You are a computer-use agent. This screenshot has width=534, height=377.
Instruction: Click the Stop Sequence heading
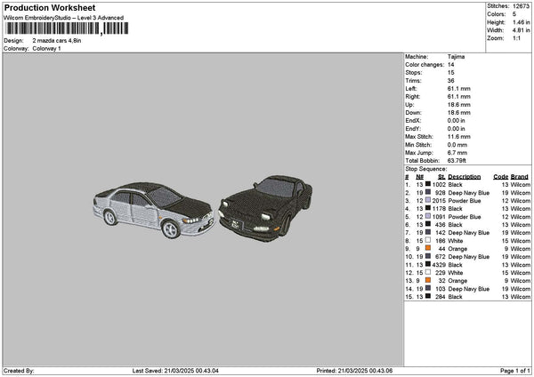pyautogui.click(x=425, y=169)
